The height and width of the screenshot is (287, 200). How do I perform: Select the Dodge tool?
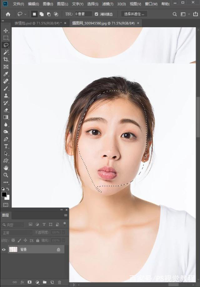pyautogui.click(x=6, y=132)
